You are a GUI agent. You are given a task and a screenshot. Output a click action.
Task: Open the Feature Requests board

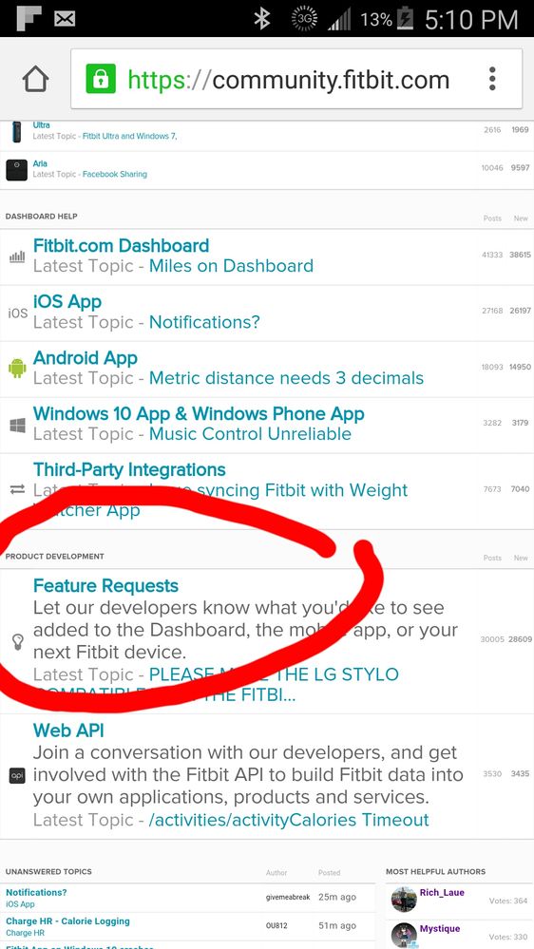tap(106, 586)
